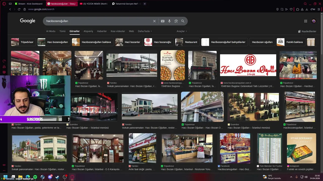This screenshot has width=323, height=181.
Task: Open the Kısa videolar tab
Action: point(118,31)
